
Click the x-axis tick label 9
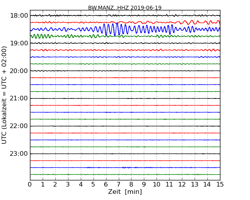[x=144, y=185]
